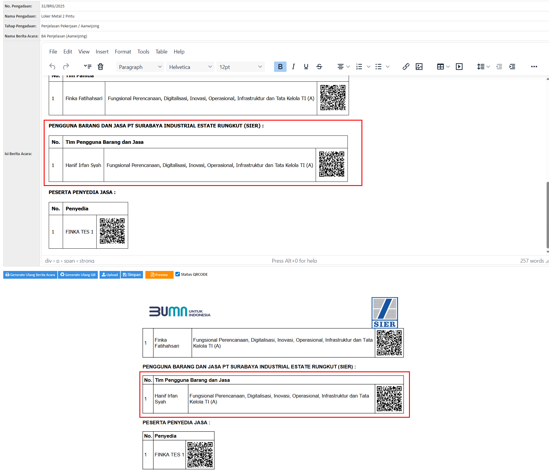Click the QR code in Finka Fatihahsari's editor row
Viewport: 549px width, 473px height.
(333, 98)
